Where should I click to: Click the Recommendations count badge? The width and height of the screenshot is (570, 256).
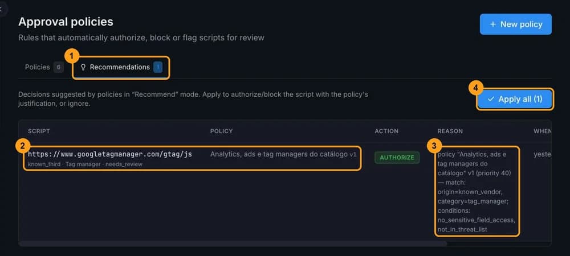point(158,67)
